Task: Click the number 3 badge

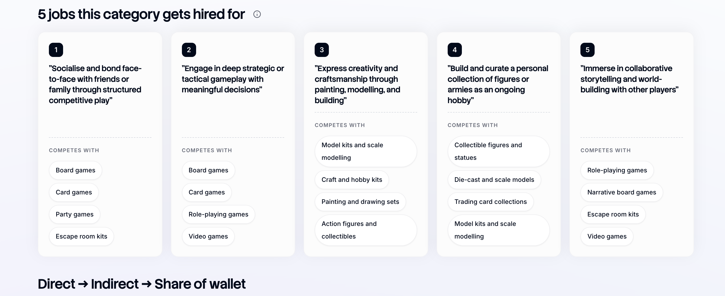Action: pos(322,50)
